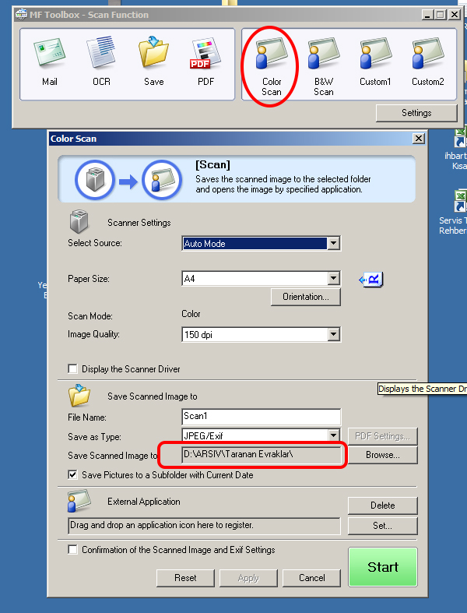The image size is (467, 613).
Task: Open the Custom2 scan function
Action: point(427,62)
